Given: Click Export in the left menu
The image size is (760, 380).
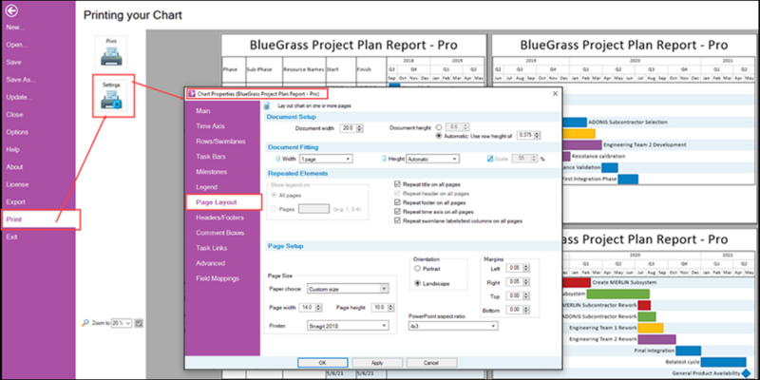Looking at the screenshot, I should coord(15,201).
